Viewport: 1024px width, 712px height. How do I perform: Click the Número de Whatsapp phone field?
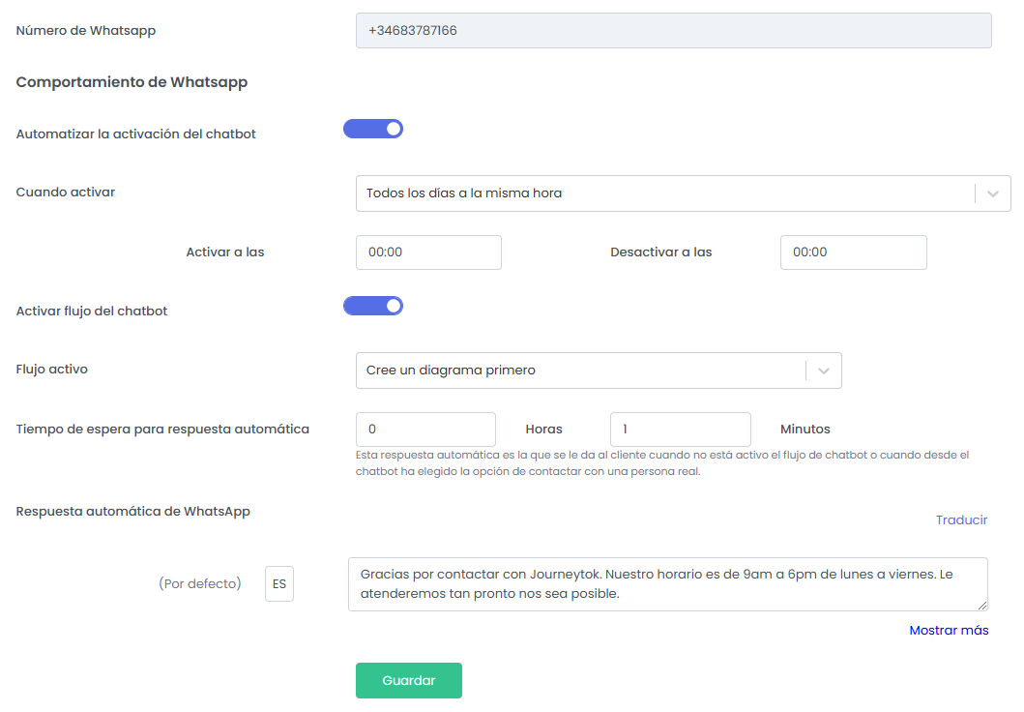point(673,31)
